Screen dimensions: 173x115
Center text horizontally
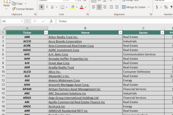[99, 7]
